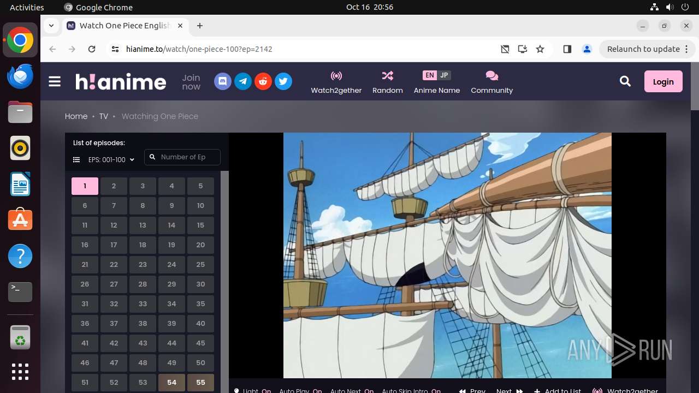Select the Watch One Piece tab
The width and height of the screenshot is (699, 393).
coord(126,26)
